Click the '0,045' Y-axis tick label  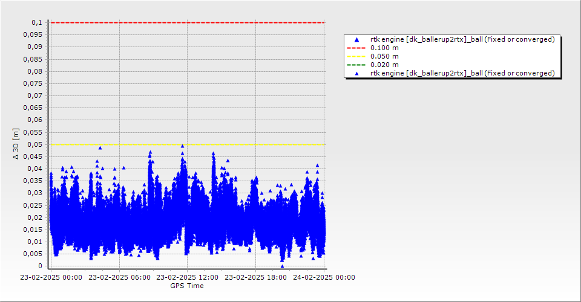[x=33, y=156]
